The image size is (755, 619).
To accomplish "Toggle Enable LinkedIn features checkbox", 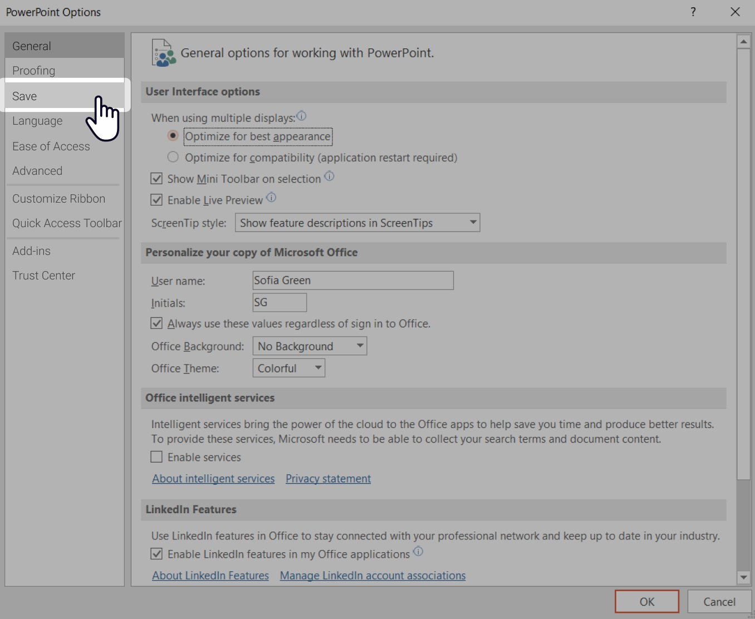I will pos(156,554).
